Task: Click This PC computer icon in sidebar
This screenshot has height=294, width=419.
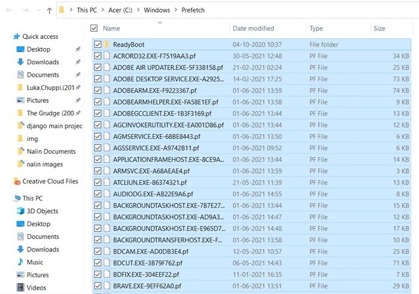Action: pos(17,198)
